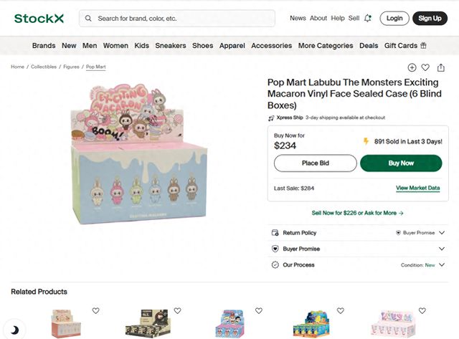
Task: Open More Categories menu
Action: tap(326, 46)
